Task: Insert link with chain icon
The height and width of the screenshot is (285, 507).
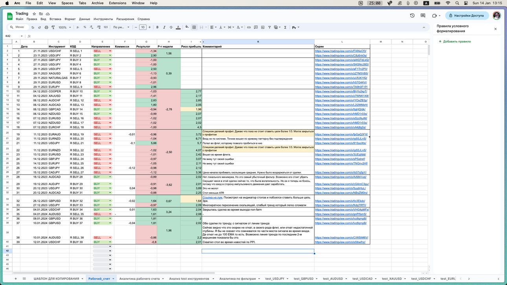Action: (x=249, y=28)
